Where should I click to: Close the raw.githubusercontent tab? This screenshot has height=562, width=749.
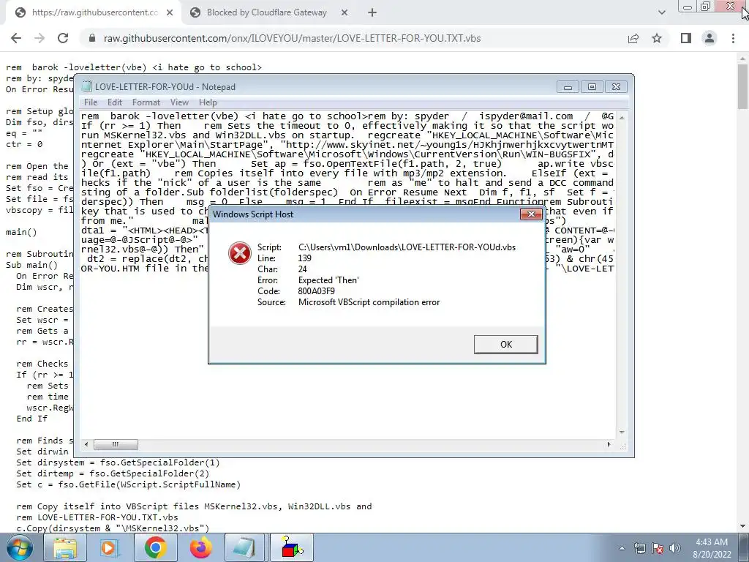point(170,13)
